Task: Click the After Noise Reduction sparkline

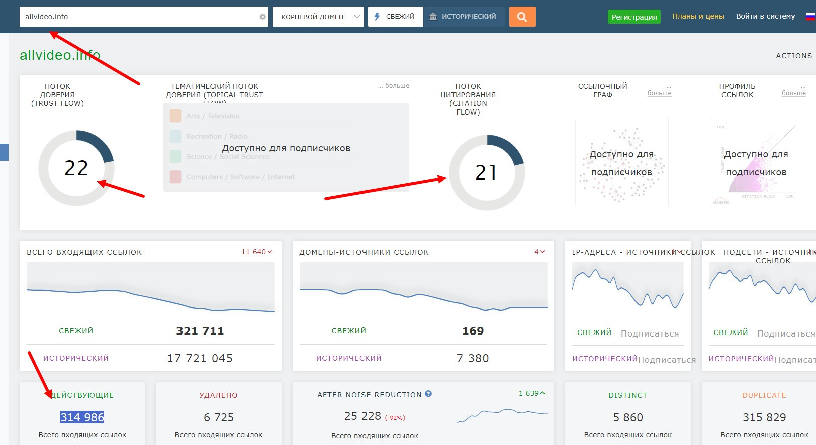Action: coord(502,415)
